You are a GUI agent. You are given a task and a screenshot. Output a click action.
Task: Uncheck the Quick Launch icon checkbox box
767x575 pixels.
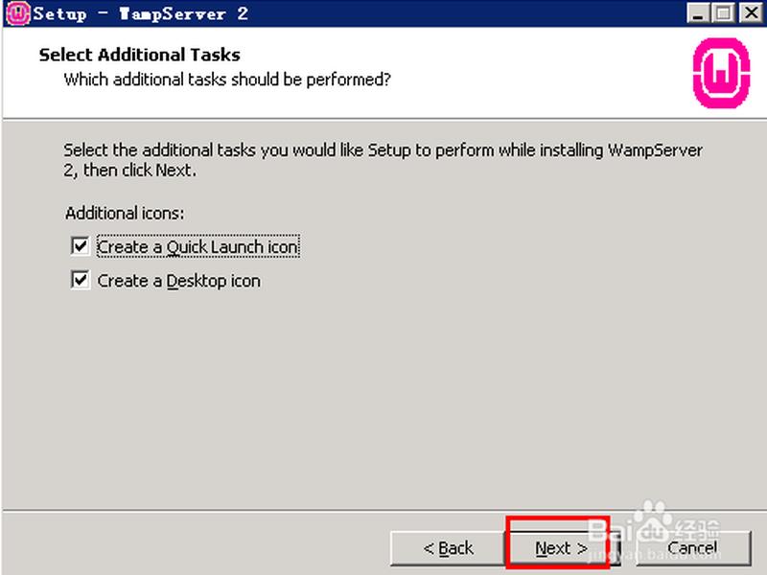[81, 246]
